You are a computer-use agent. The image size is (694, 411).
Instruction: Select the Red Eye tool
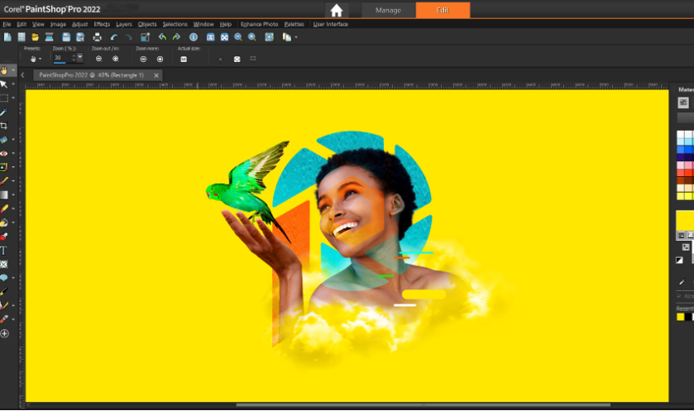[x=4, y=153]
